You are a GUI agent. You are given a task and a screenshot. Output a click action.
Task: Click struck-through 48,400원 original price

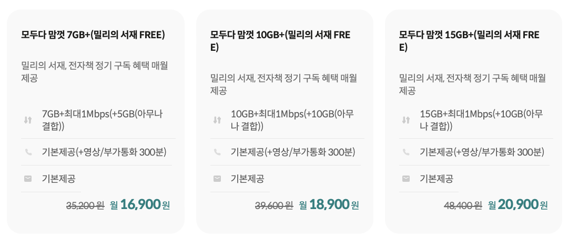(x=463, y=206)
